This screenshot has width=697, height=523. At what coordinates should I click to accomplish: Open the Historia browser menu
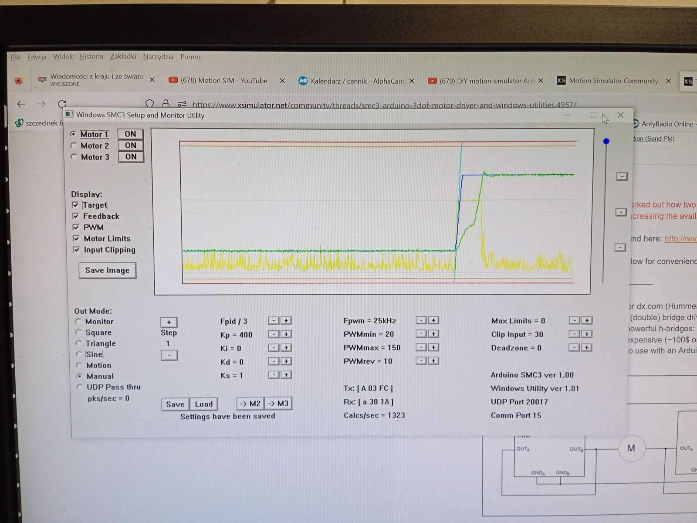pos(91,57)
